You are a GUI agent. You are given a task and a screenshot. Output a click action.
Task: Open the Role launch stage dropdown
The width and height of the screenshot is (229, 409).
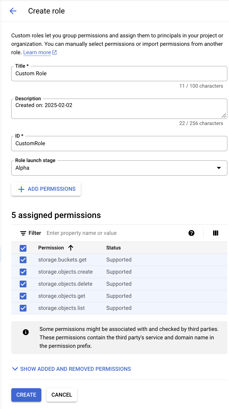point(119,168)
